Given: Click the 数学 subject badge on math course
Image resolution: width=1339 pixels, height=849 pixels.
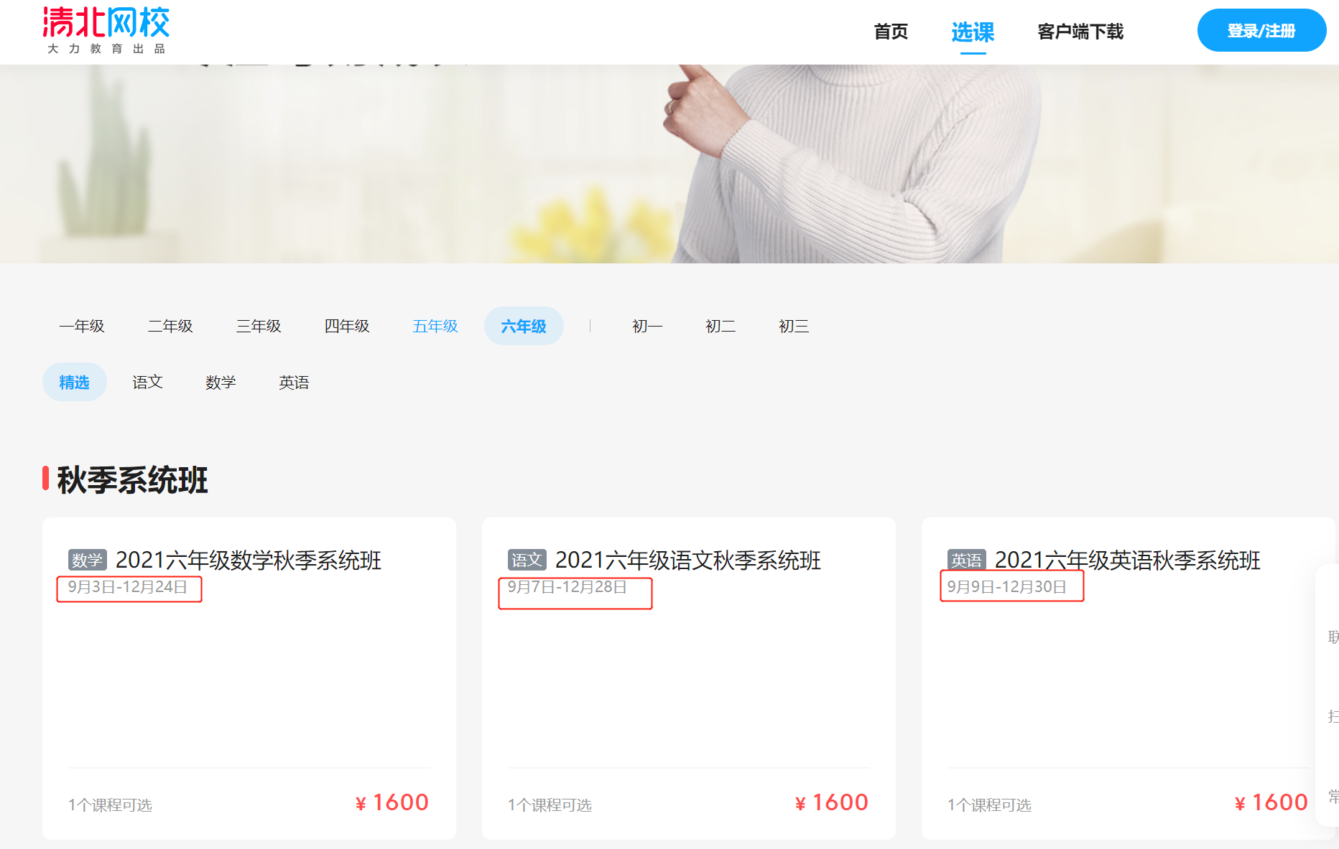Looking at the screenshot, I should click(87, 560).
